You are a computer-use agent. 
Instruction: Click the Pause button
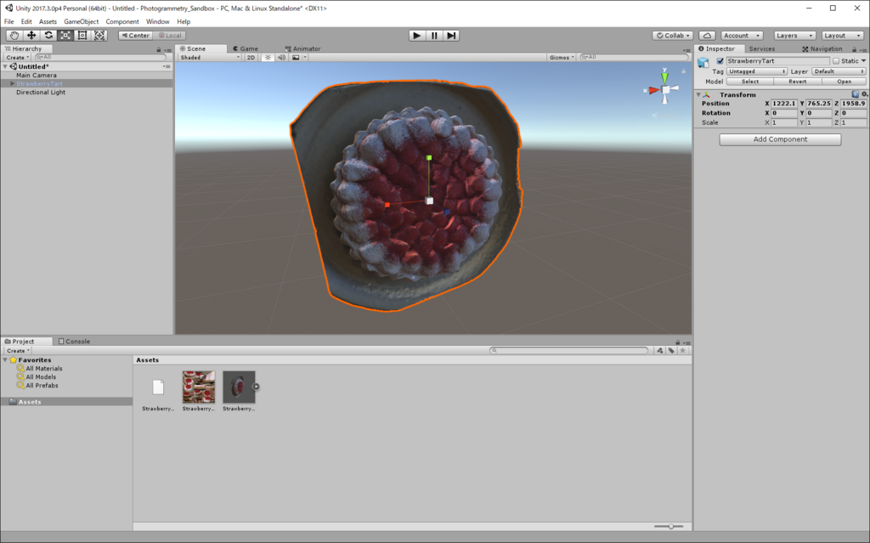click(x=434, y=36)
